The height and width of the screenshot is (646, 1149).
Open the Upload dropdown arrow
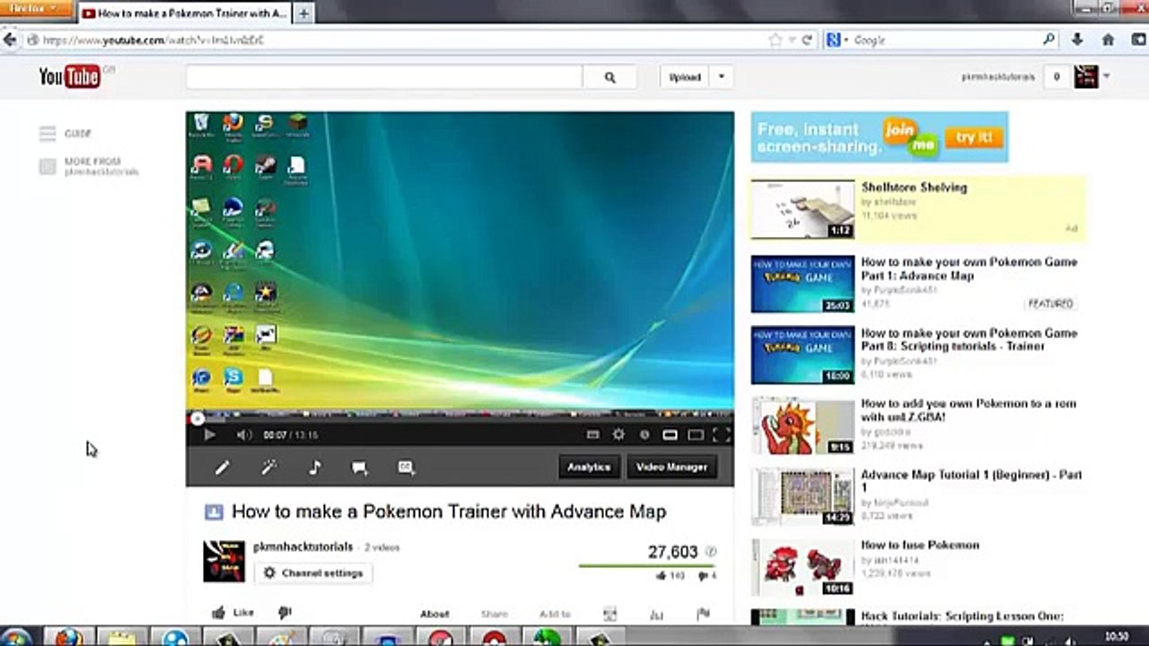(721, 77)
